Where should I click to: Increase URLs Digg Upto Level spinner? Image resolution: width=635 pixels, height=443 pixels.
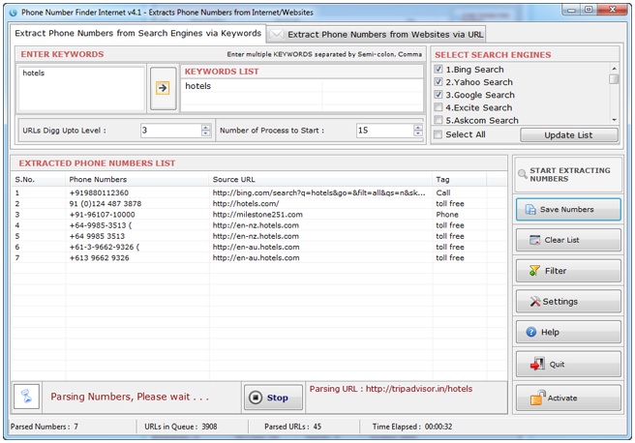click(x=205, y=127)
